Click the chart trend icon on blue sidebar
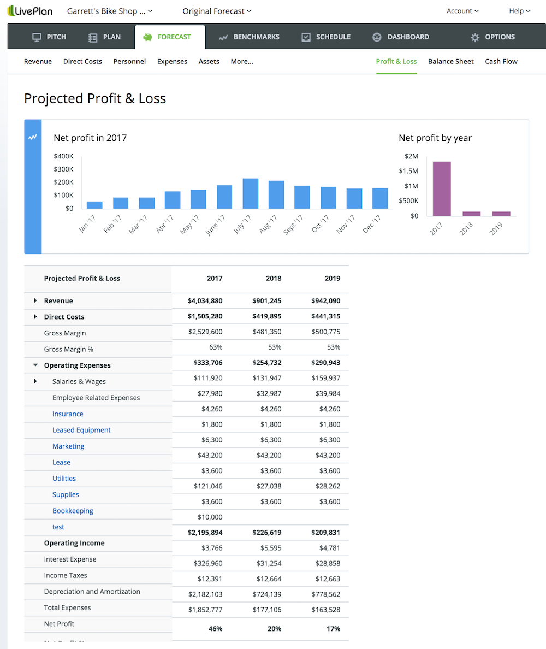The image size is (546, 649). (33, 137)
